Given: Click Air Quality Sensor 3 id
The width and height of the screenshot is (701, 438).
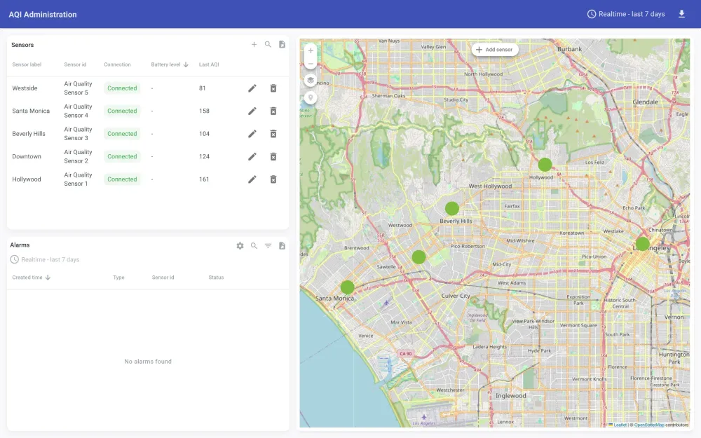Looking at the screenshot, I should tap(78, 134).
